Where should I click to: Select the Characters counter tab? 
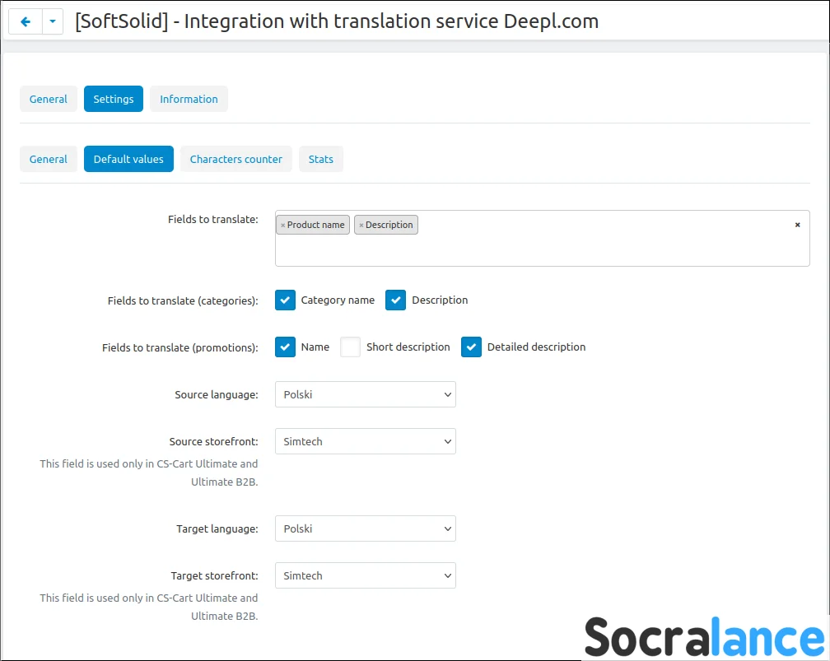[235, 159]
